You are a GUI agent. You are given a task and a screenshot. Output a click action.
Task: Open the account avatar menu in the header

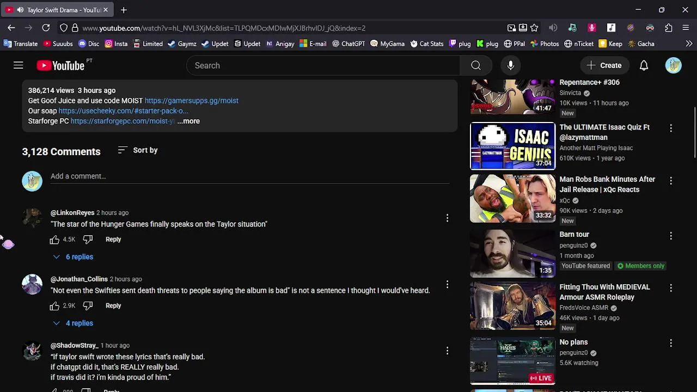(674, 65)
